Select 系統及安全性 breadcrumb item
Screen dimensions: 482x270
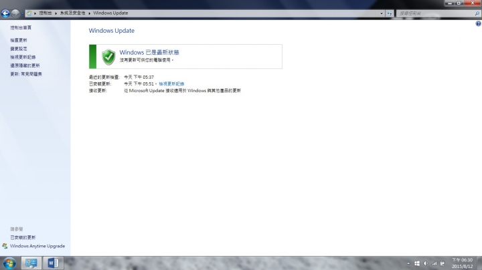pyautogui.click(x=72, y=13)
